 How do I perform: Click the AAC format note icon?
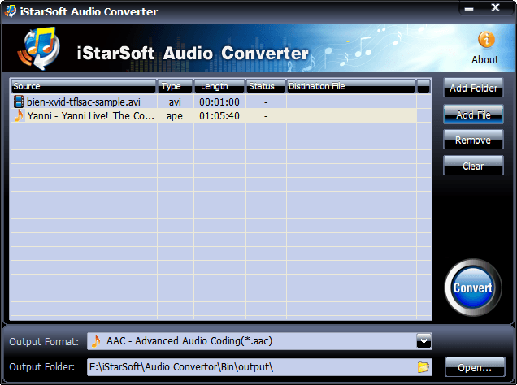point(96,341)
